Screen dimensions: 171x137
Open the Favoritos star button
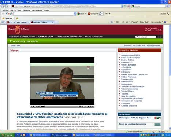point(7,18)
